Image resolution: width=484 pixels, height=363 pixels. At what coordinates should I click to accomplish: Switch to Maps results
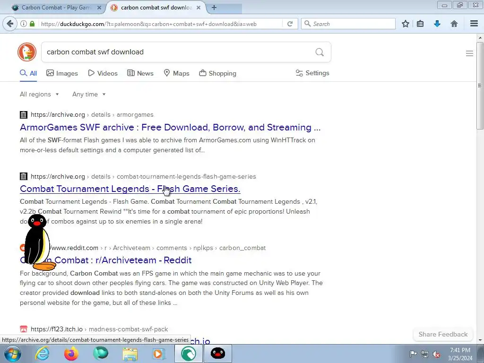[x=176, y=73]
